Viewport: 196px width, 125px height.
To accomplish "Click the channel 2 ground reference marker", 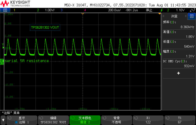I will click(2, 62).
